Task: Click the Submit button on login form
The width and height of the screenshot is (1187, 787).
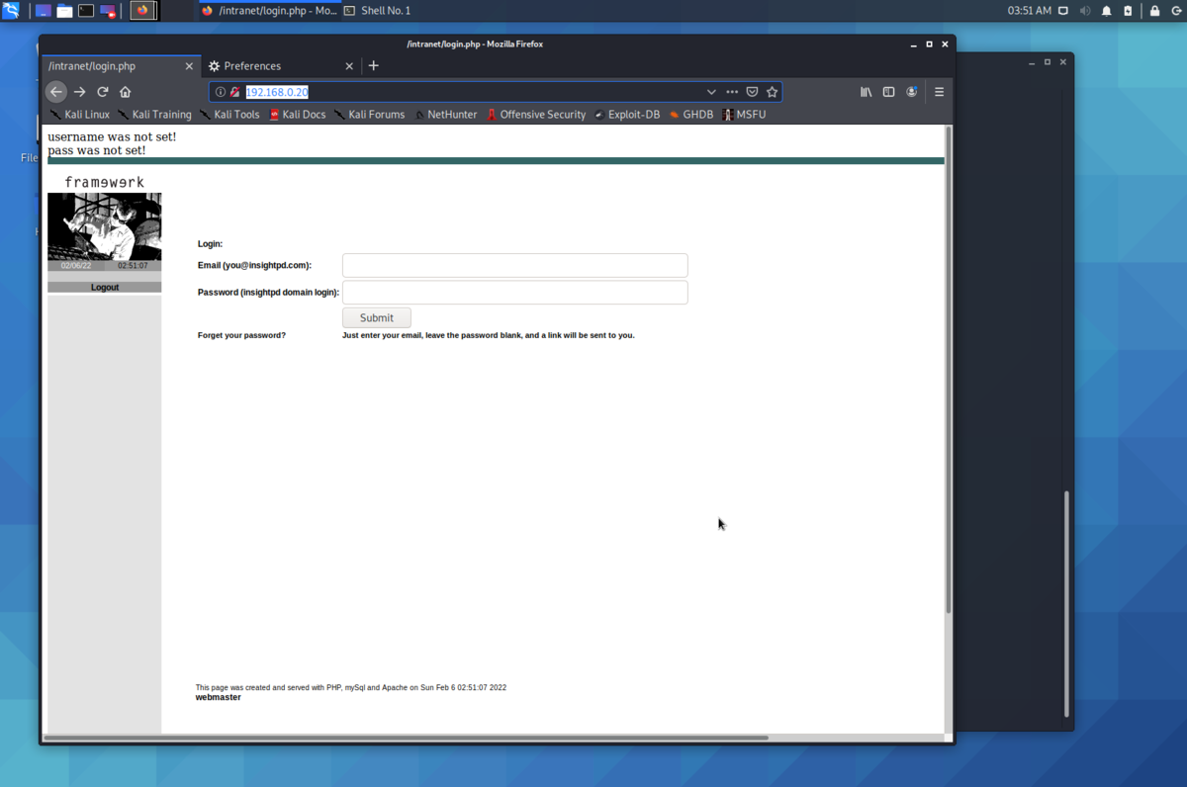Action: pos(377,317)
